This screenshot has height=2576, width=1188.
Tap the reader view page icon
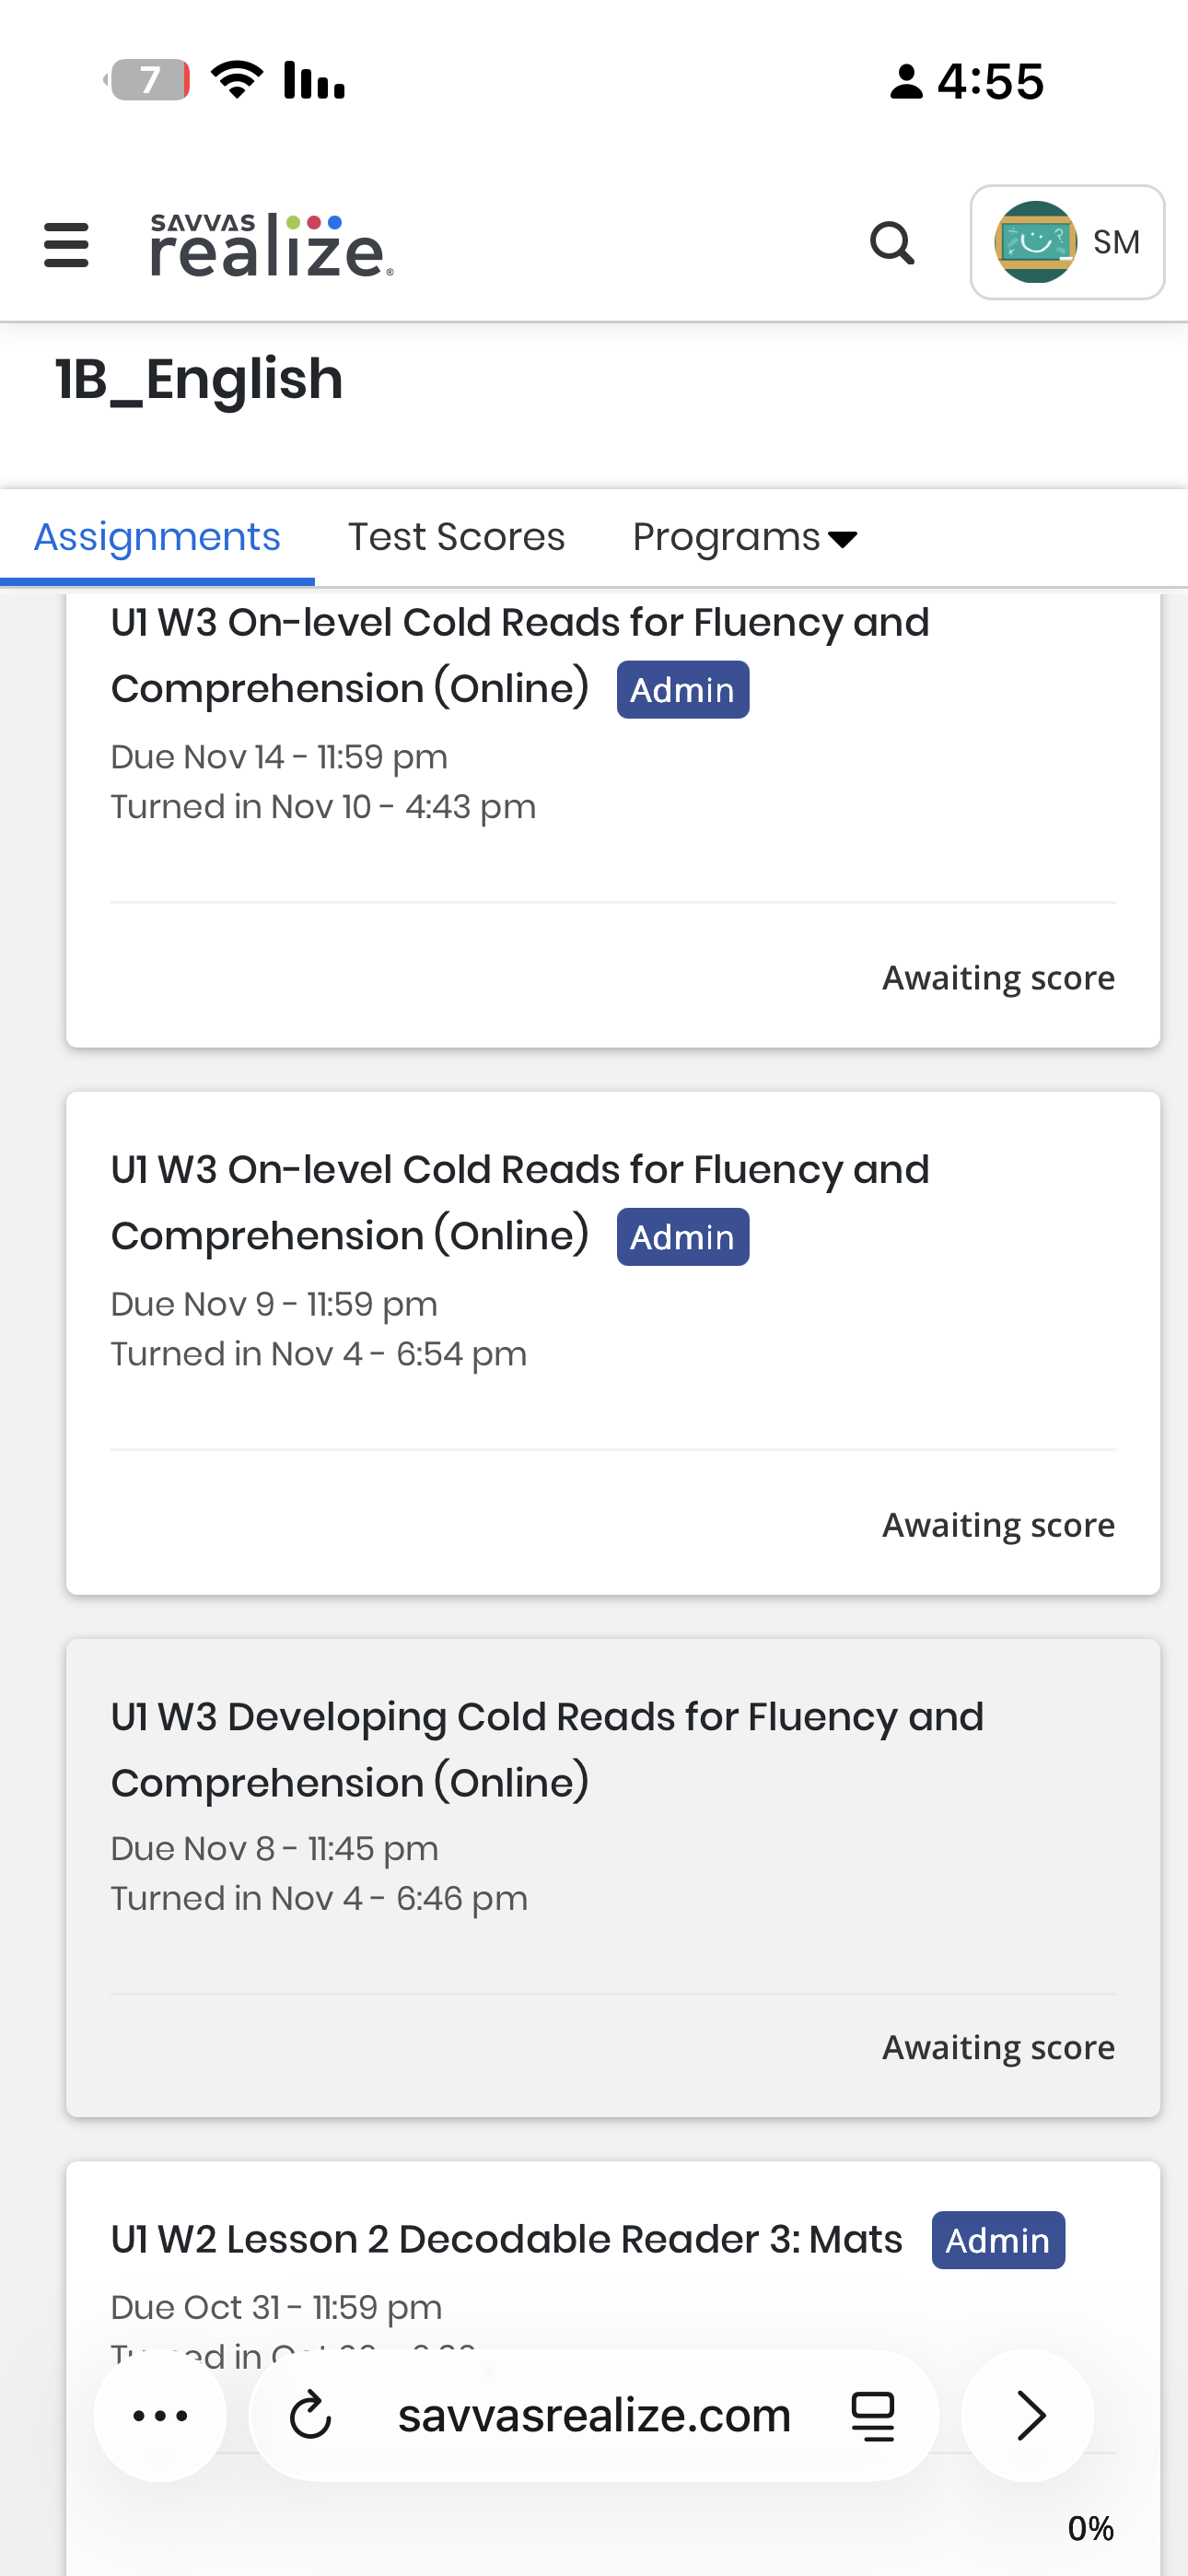pyautogui.click(x=872, y=2415)
